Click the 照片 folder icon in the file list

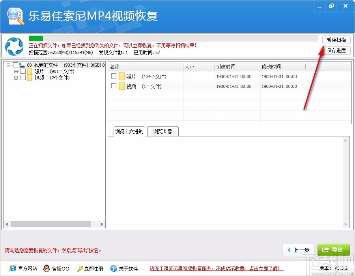coord(122,76)
